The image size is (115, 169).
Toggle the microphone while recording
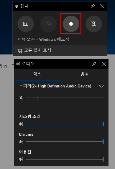pos(94,24)
